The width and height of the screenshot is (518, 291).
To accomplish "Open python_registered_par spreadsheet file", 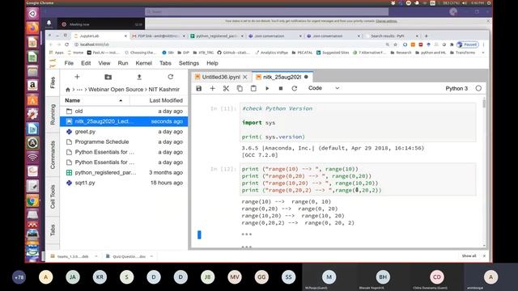I will click(124, 172).
